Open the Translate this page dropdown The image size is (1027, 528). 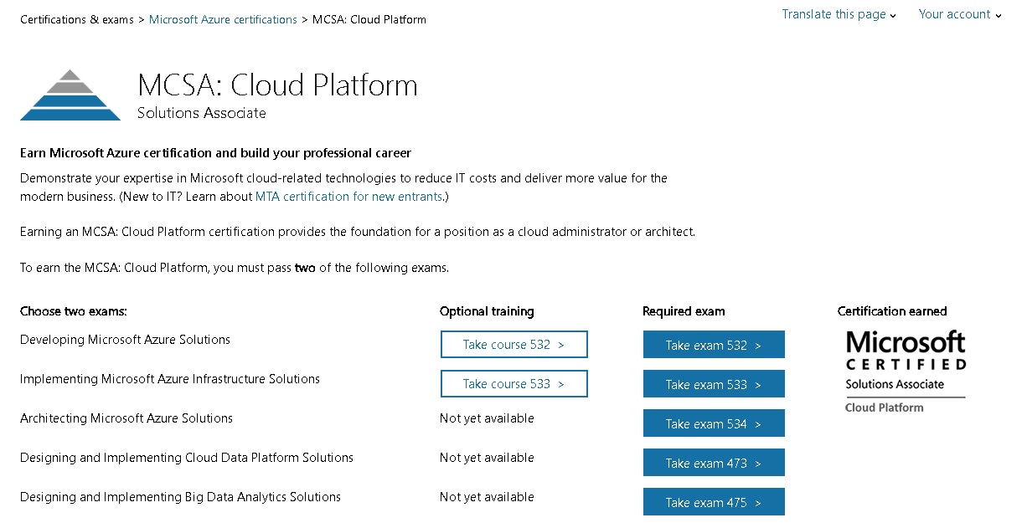[x=839, y=14]
